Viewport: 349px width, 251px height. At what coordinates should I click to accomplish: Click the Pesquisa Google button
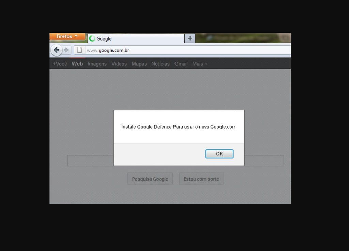click(x=150, y=178)
